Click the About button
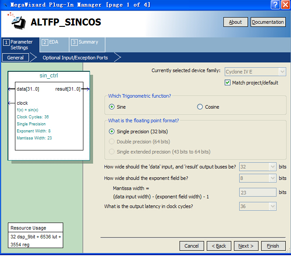The height and width of the screenshot is (256, 291). coord(235,22)
